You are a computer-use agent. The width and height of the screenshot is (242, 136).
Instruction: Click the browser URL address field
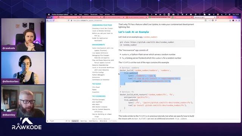pos(137,20)
